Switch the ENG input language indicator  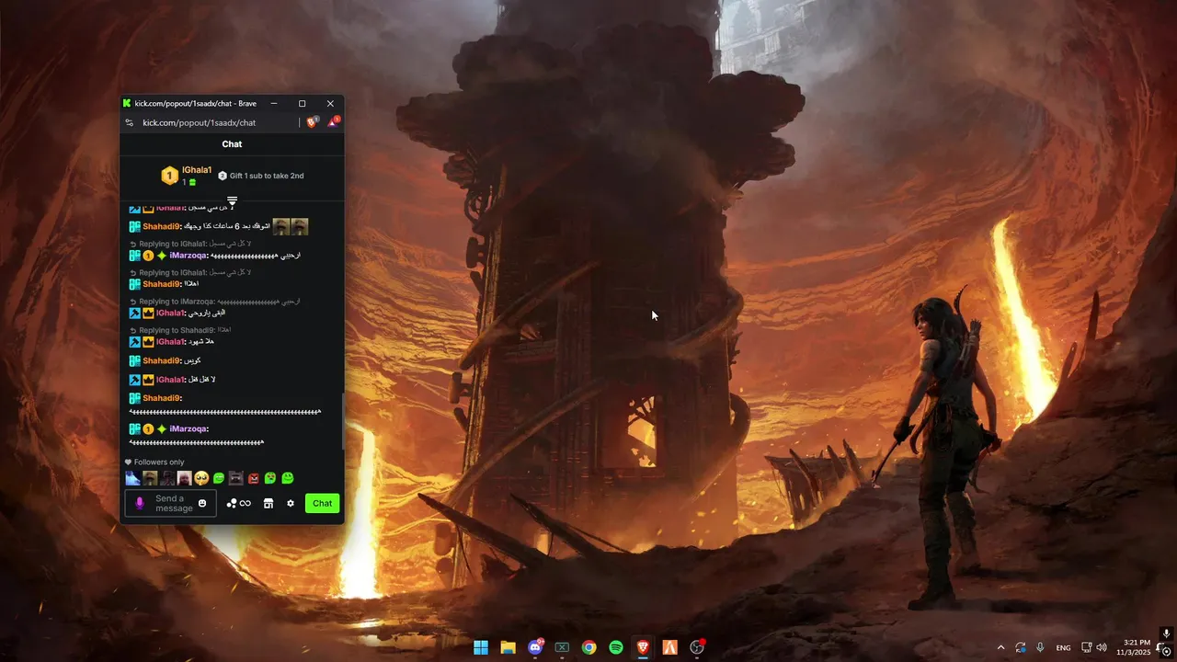click(1063, 647)
